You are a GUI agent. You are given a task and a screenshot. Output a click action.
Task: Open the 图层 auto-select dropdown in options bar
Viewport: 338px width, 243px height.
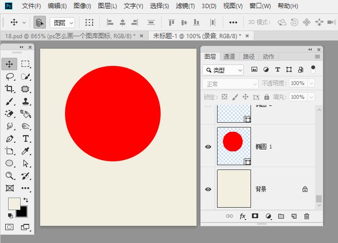coord(63,22)
